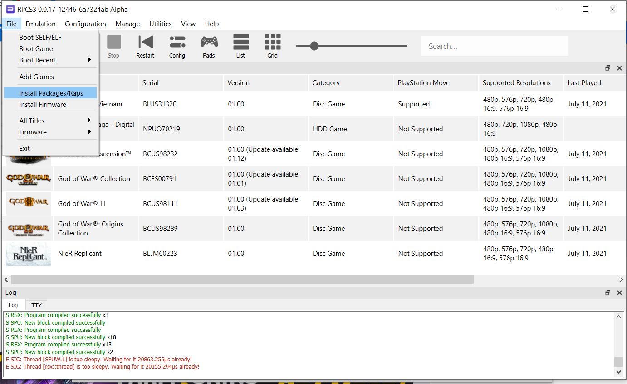The image size is (627, 384).
Task: Click the icon size slider handle
Action: (314, 46)
